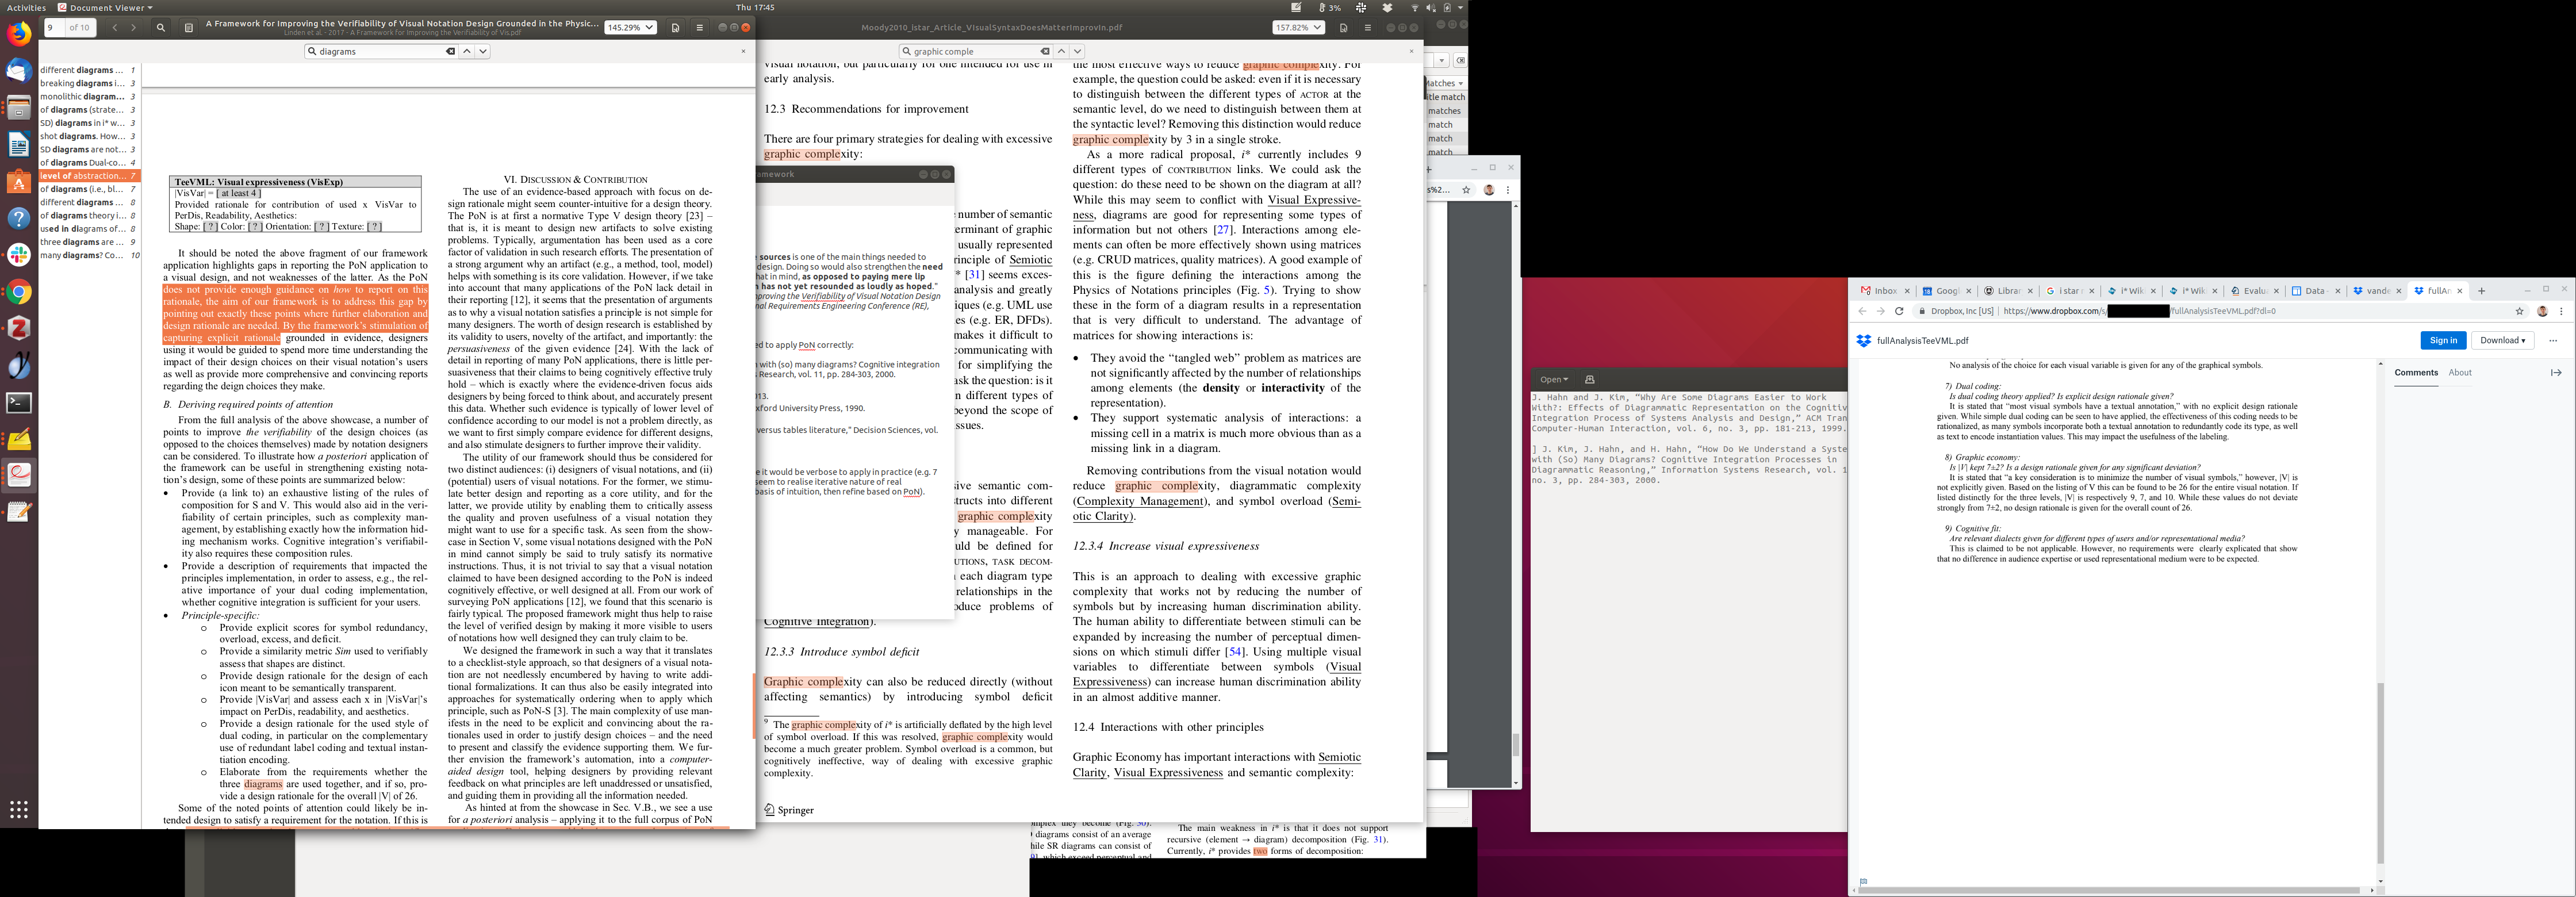Clear the 'diagrams' search text
2576x897 pixels.
pos(450,51)
